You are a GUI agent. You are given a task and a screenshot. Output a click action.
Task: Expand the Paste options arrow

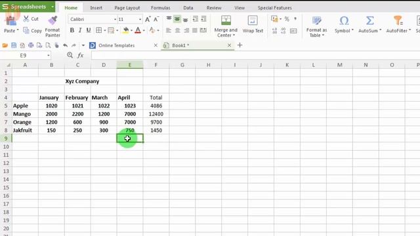[18, 30]
